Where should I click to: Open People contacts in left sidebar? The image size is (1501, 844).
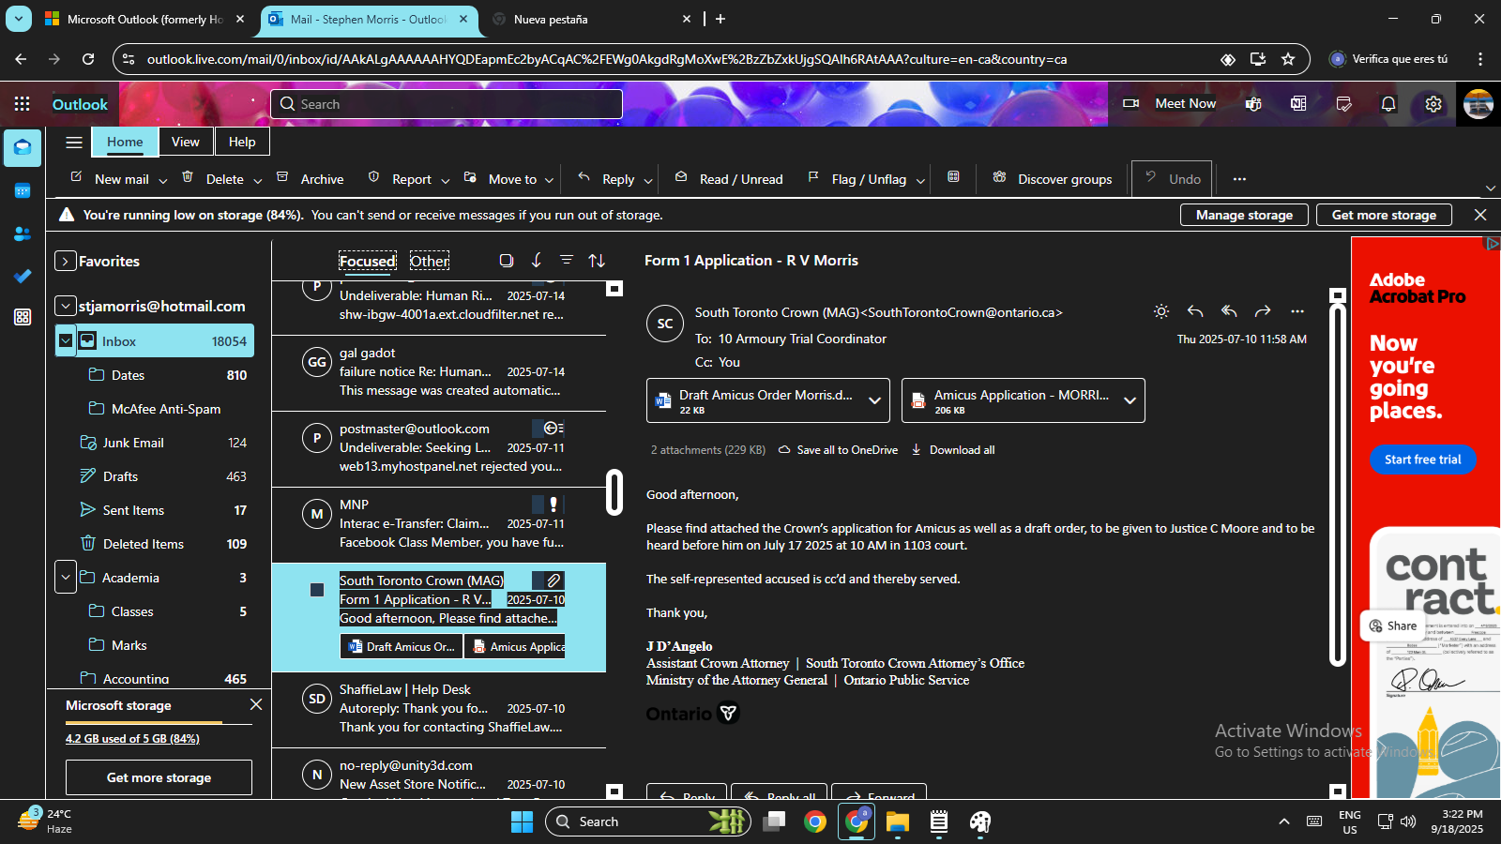click(23, 234)
